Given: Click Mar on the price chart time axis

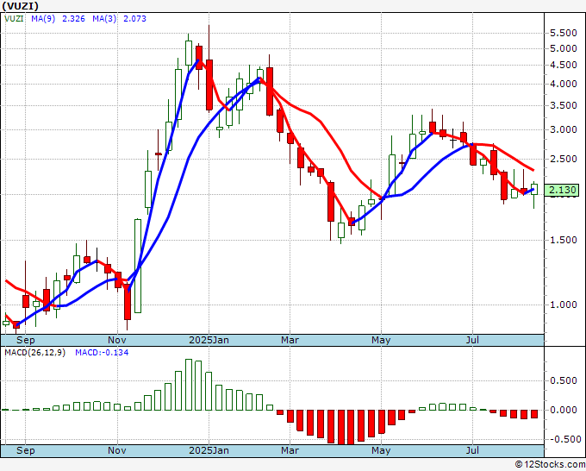Looking at the screenshot, I should coord(290,340).
